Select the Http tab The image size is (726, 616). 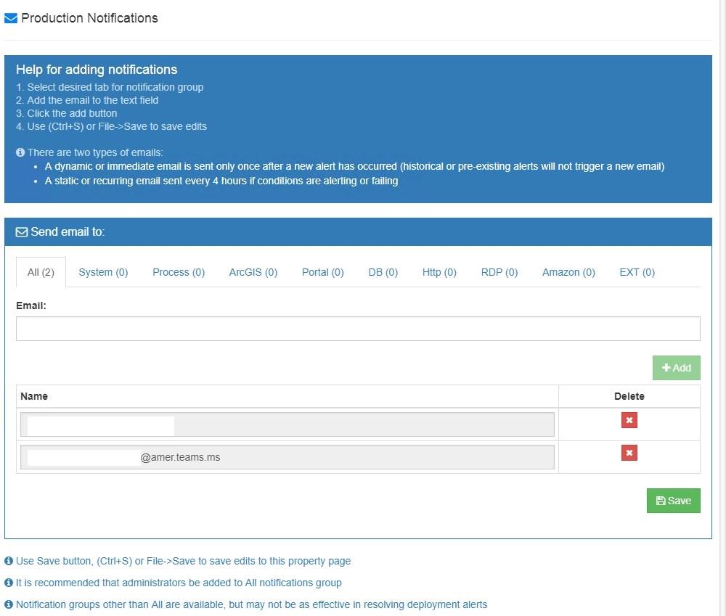439,271
